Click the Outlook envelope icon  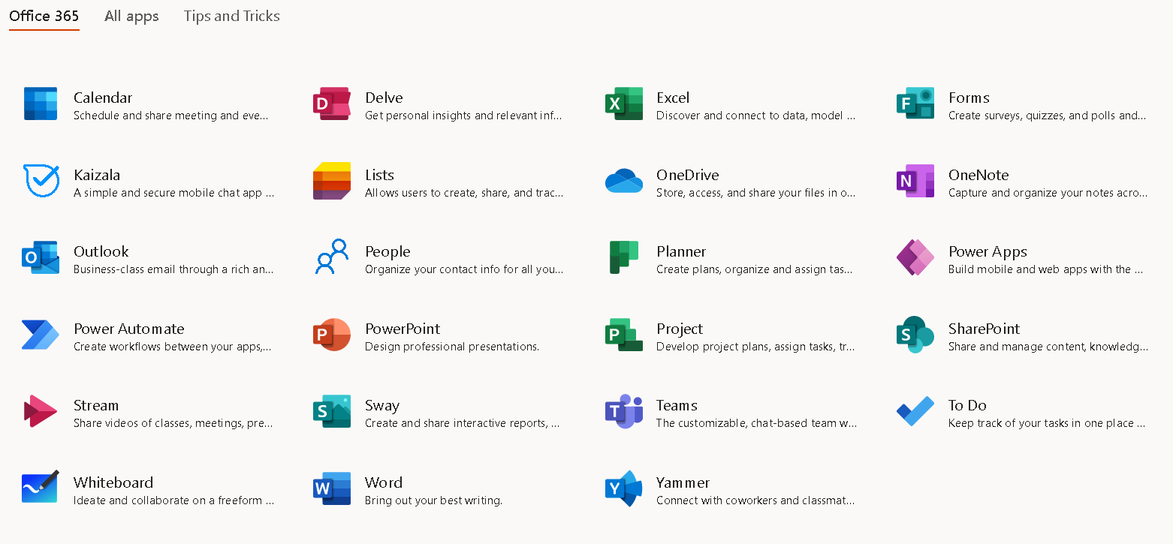click(x=41, y=258)
